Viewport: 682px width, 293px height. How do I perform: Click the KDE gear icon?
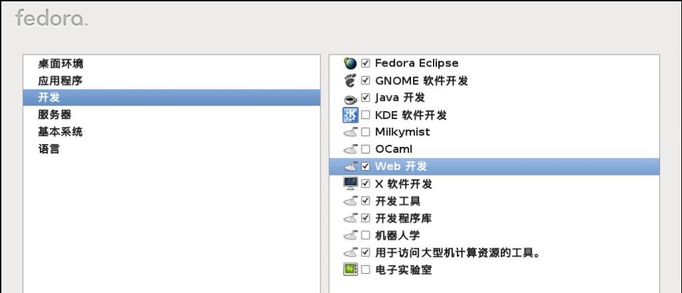tap(350, 115)
